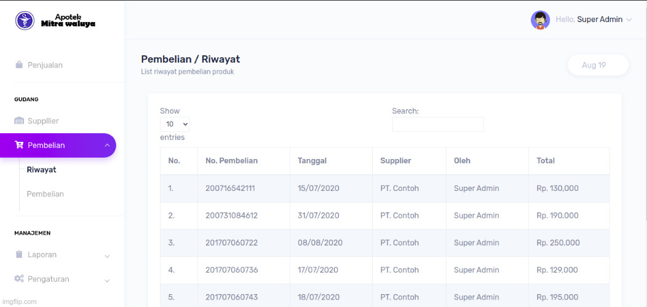This screenshot has height=307, width=647.
Task: Collapse the Pembelian menu chevron
Action: (x=107, y=146)
